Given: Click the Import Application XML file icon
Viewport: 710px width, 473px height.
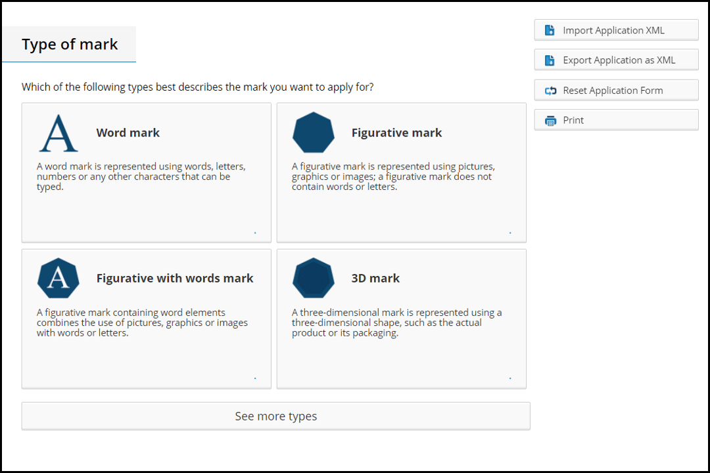Looking at the screenshot, I should tap(550, 30).
